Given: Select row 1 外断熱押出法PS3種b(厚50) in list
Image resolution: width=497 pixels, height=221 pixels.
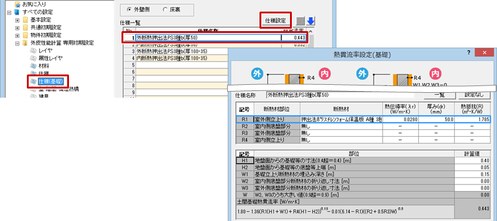Looking at the screenshot, I should pos(214,38).
